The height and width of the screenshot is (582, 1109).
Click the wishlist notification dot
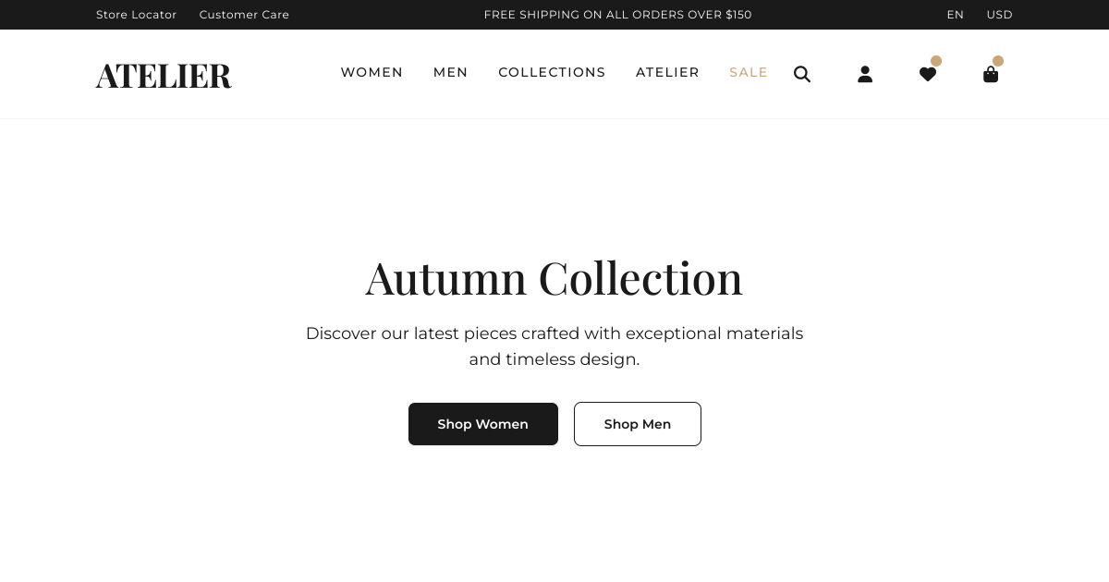tap(936, 61)
